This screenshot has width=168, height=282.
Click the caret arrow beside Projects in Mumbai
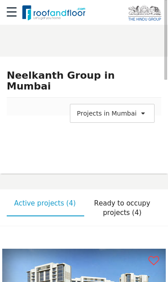tap(143, 113)
